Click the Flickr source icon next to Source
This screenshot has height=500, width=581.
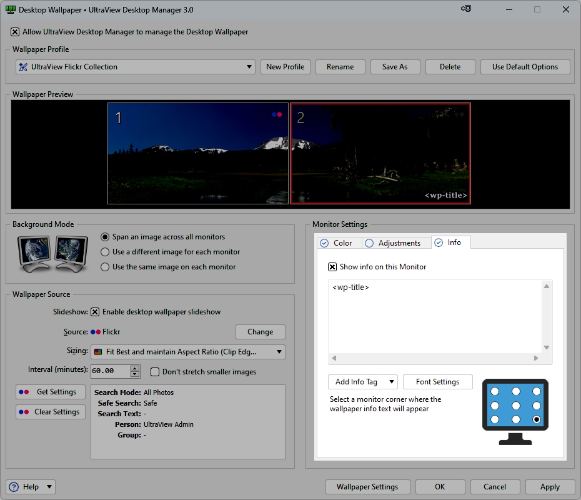[97, 332]
